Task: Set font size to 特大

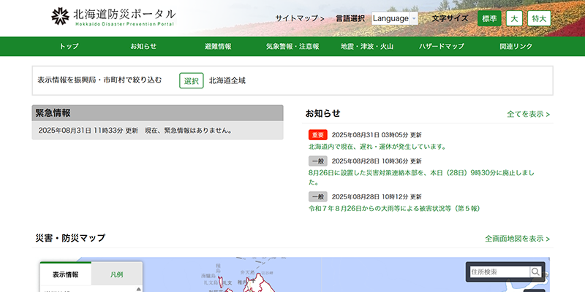Action: tap(539, 18)
